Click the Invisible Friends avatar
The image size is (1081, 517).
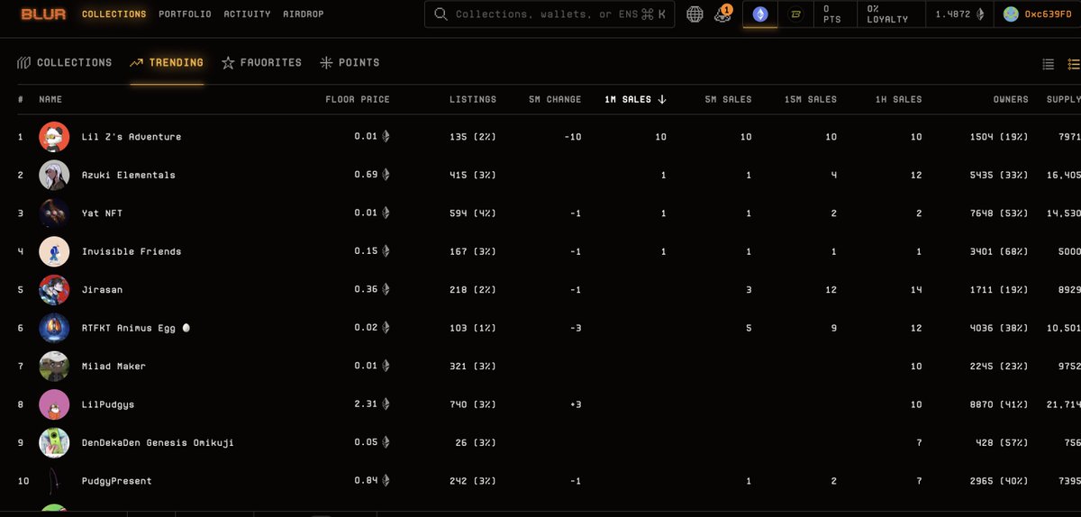(54, 251)
